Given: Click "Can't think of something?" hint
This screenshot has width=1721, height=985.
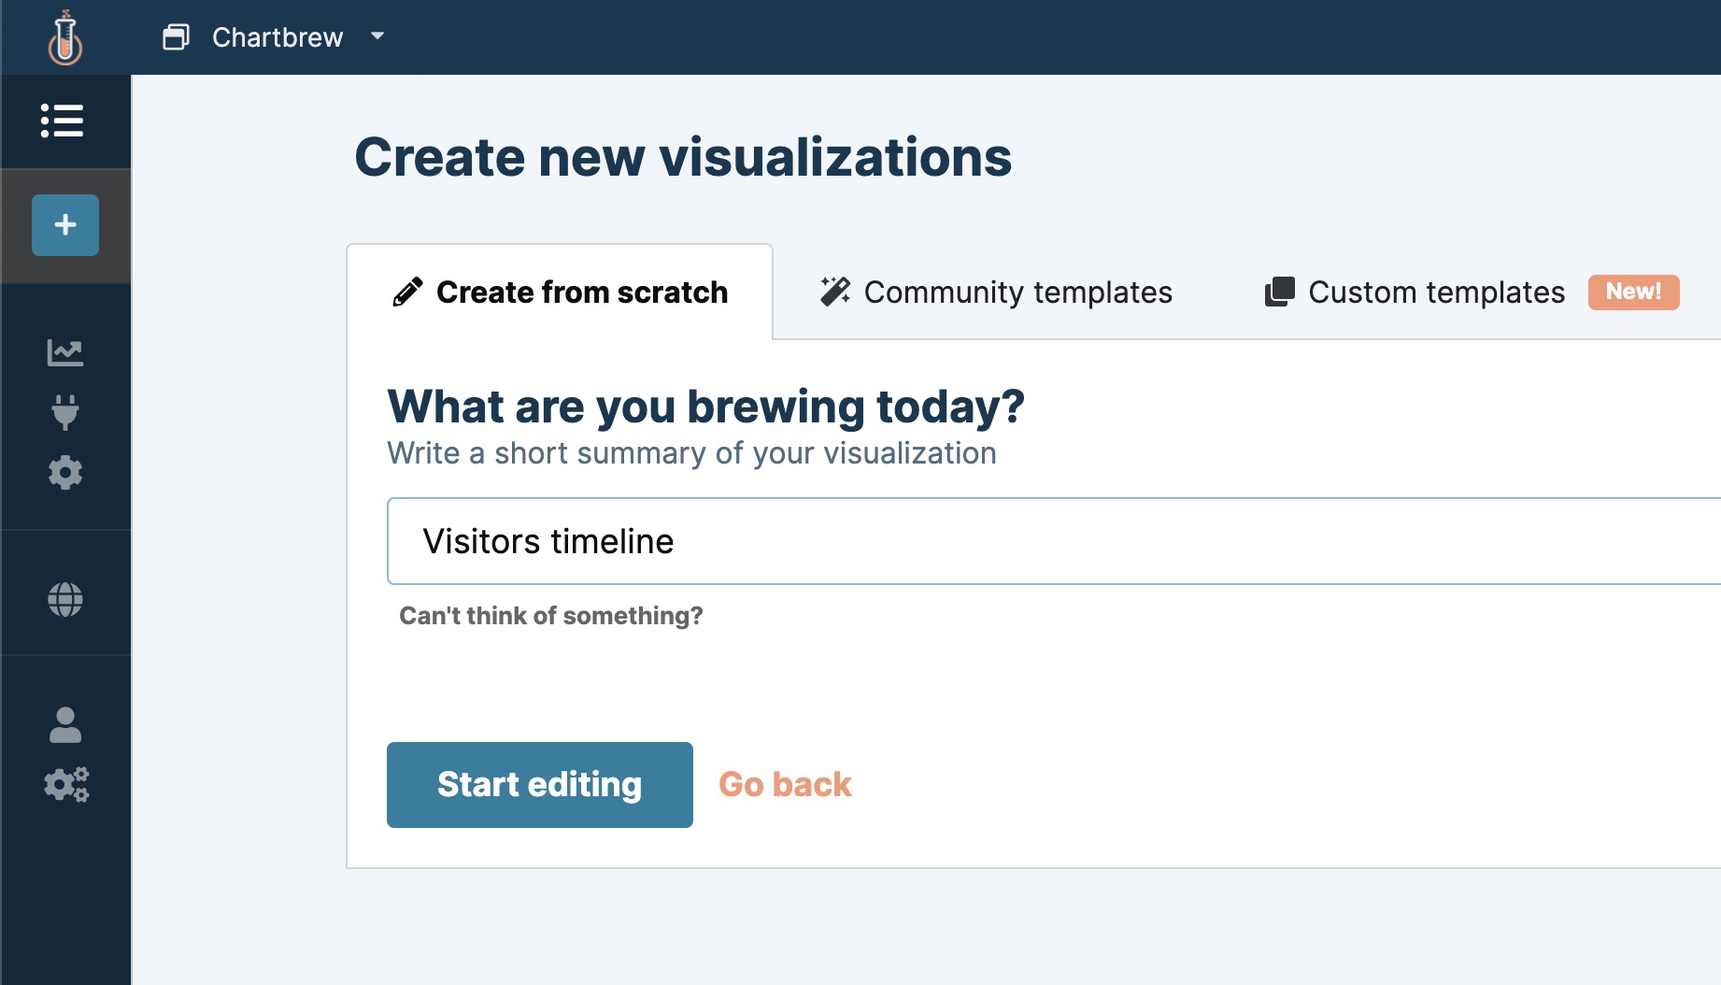Looking at the screenshot, I should [550, 616].
